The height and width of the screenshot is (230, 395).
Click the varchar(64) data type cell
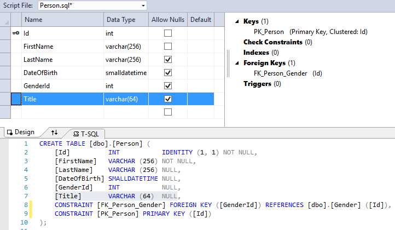pos(126,99)
